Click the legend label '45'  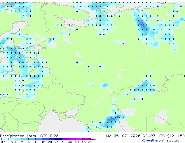pyautogui.click(x=83, y=142)
